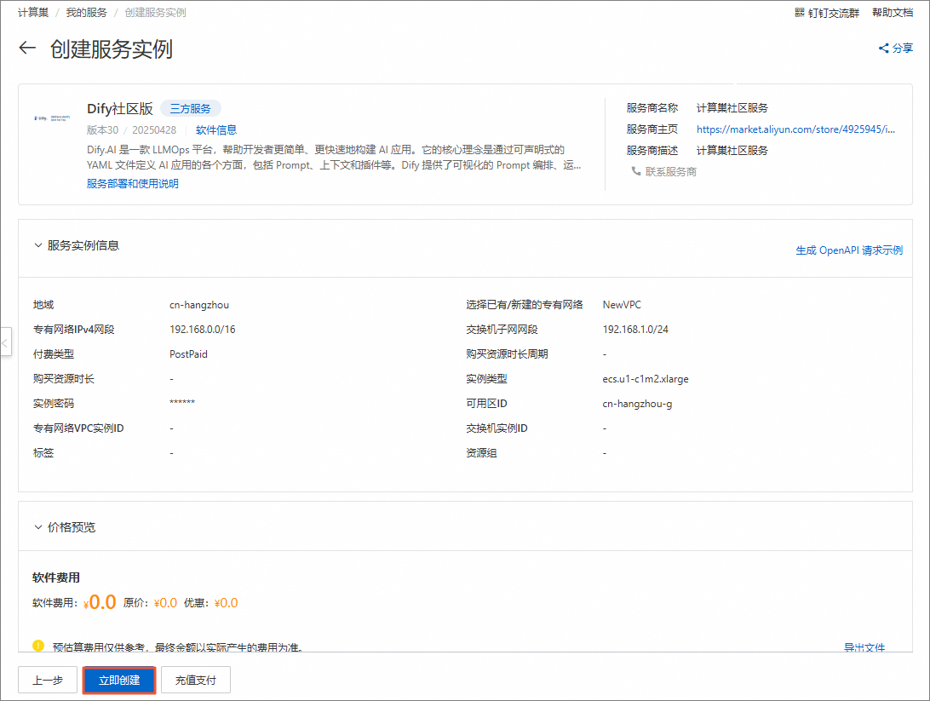Viewport: 930px width, 701px height.
Task: Click the masked ****** instance password
Action: (x=182, y=403)
